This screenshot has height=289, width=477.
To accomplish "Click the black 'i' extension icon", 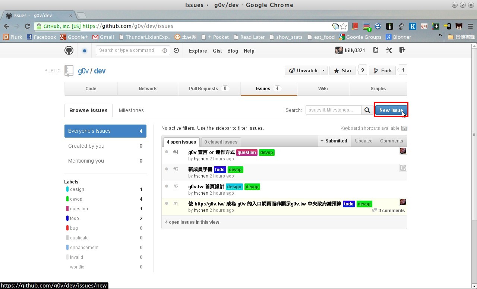I will (389, 26).
